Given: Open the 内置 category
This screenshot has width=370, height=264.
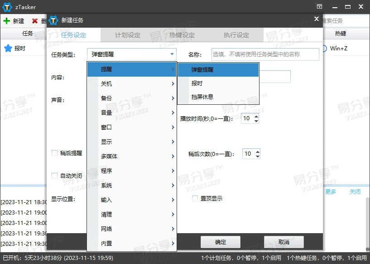Looking at the screenshot, I should pos(132,243).
